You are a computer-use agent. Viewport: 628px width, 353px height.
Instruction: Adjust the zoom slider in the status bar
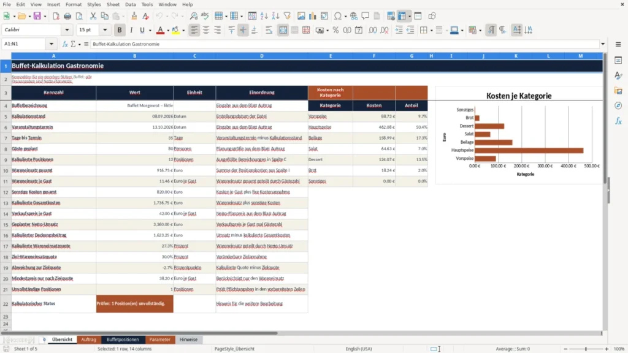point(586,349)
